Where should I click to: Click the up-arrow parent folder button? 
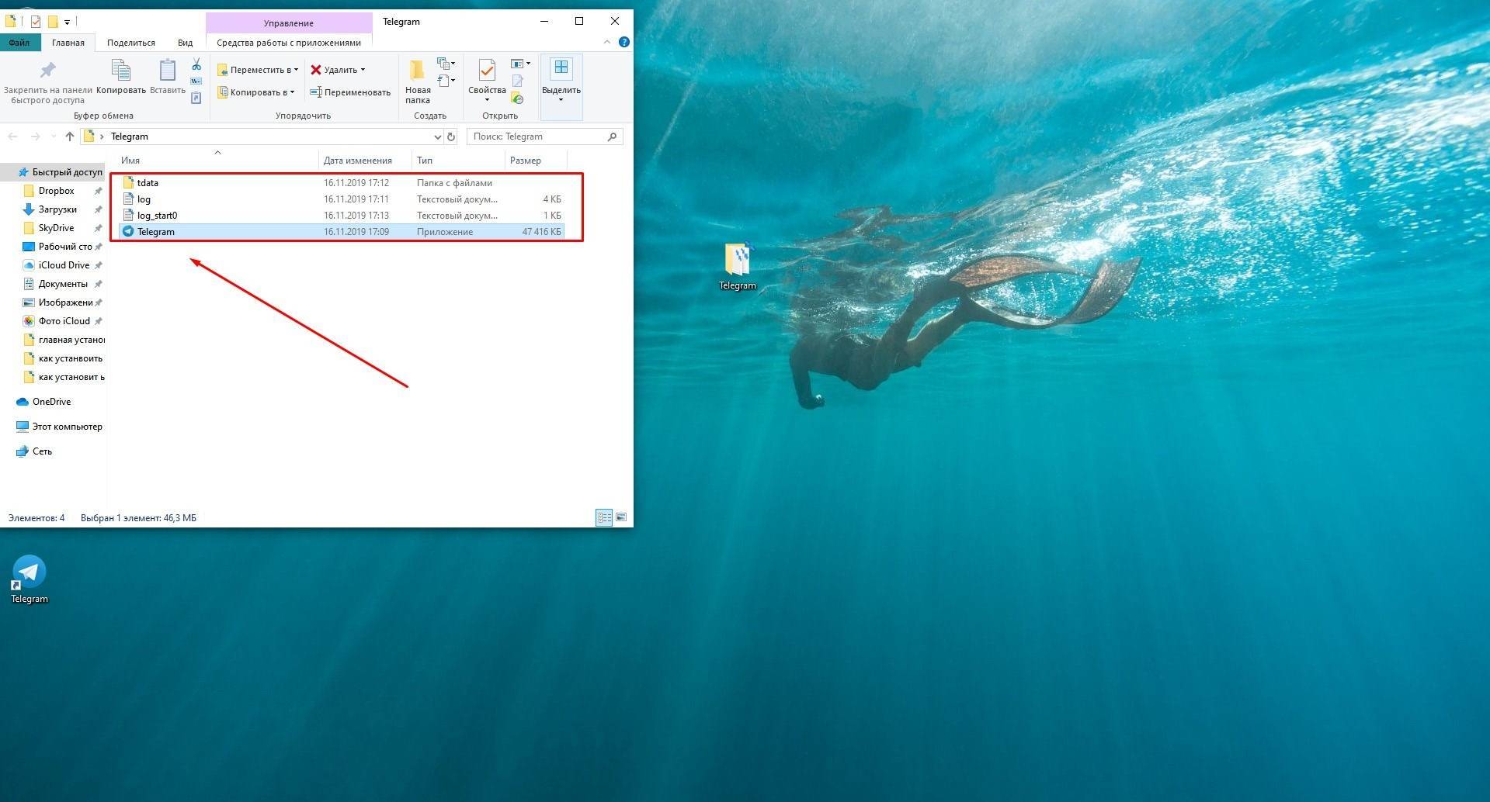pyautogui.click(x=70, y=137)
